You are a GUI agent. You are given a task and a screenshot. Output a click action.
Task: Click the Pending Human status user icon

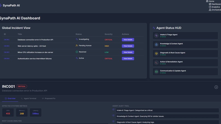(77, 46)
